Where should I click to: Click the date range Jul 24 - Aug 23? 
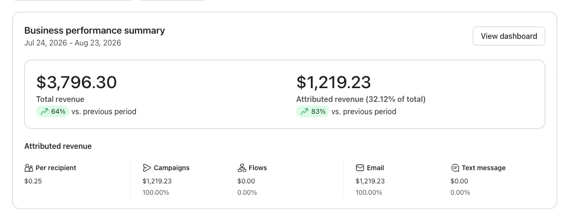[72, 43]
